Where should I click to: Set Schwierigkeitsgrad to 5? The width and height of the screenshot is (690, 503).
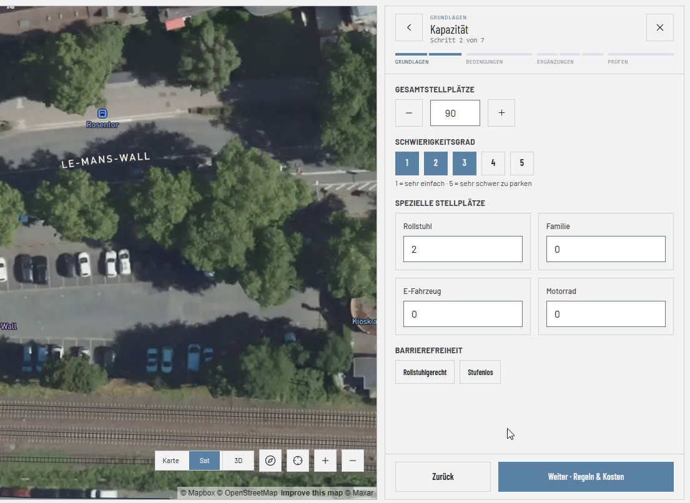pos(522,163)
